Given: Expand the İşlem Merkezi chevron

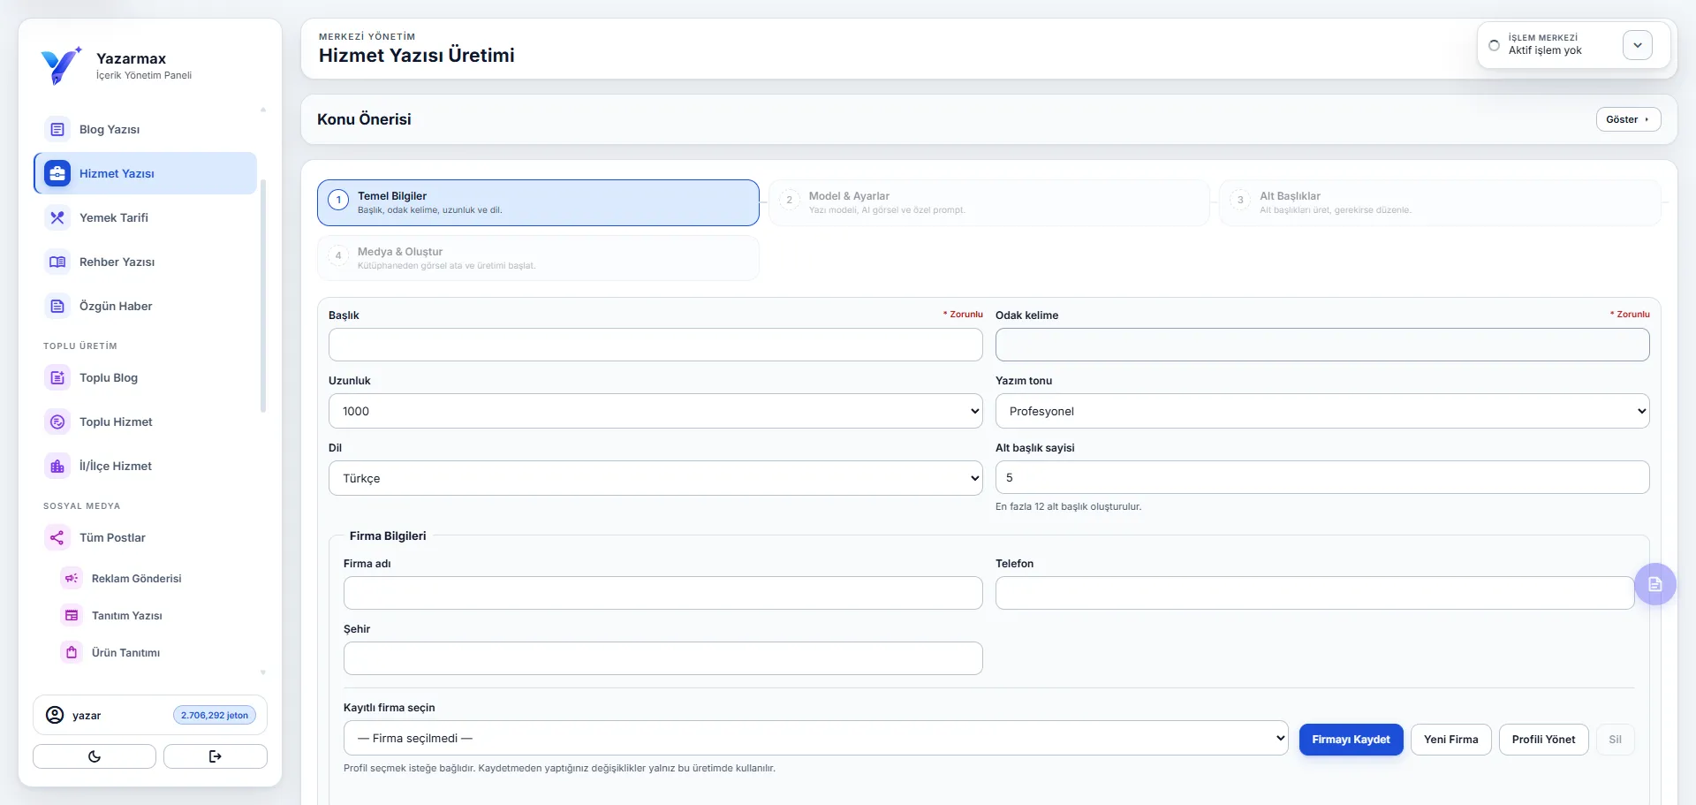Looking at the screenshot, I should tap(1638, 45).
